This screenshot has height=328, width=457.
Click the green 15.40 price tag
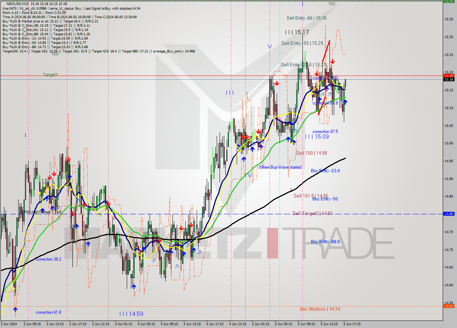[449, 1]
